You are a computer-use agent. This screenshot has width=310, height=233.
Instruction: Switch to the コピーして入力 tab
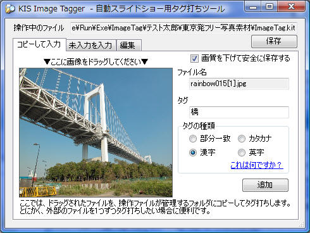(x=39, y=44)
